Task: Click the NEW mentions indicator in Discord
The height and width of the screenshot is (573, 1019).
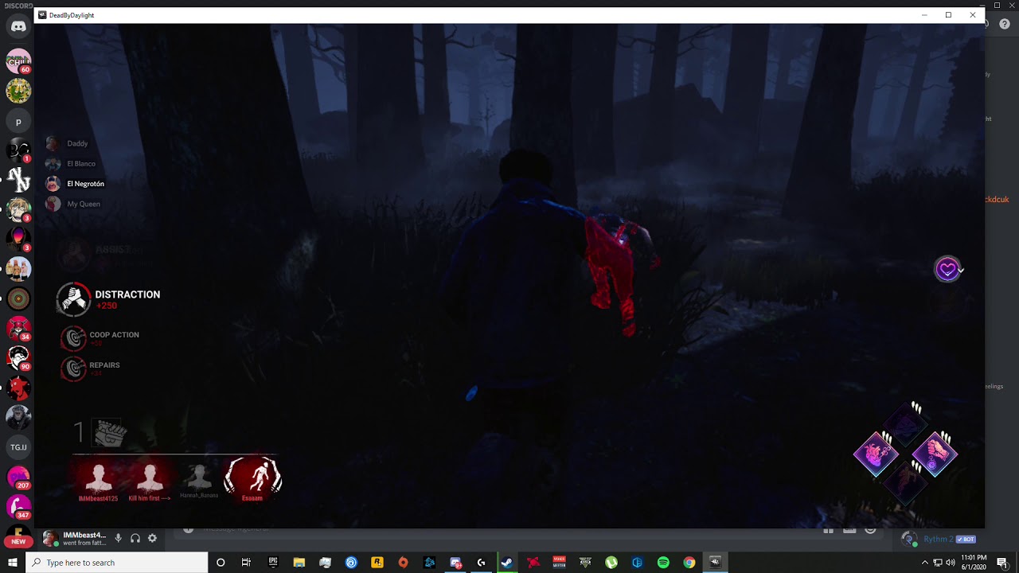Action: click(x=18, y=541)
